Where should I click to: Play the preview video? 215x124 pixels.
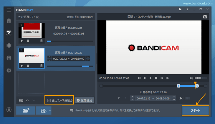click(x=150, y=78)
